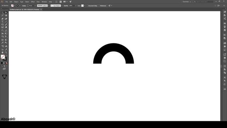The image size is (227, 128).
Task: Select the Column Graph tool
Action: 6,46
